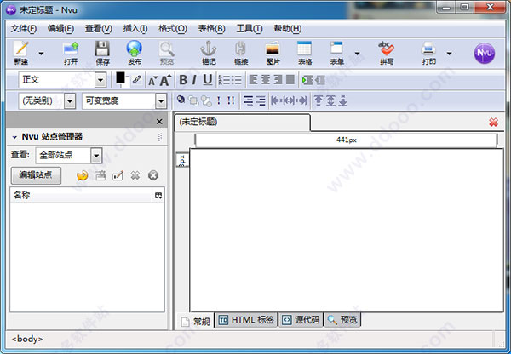511x354 pixels.
Task: Click the highlighter pen color icon
Action: [137, 79]
